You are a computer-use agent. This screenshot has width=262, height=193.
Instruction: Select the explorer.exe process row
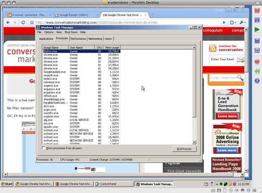click(x=81, y=116)
